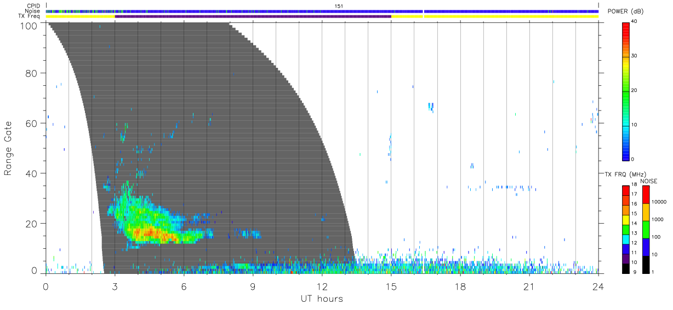Viewport: 673px width, 310px height.
Task: Click the '10' tick on power scale
Action: click(x=635, y=125)
